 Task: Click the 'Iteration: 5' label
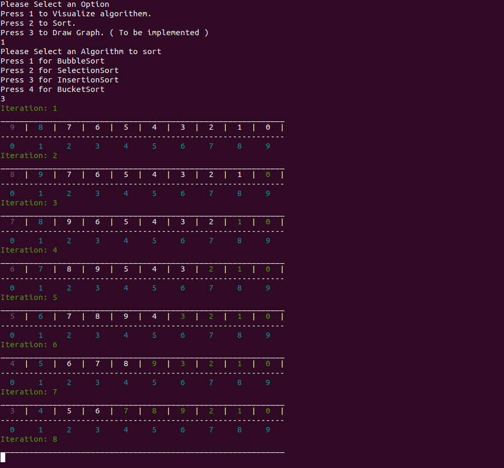(x=29, y=297)
